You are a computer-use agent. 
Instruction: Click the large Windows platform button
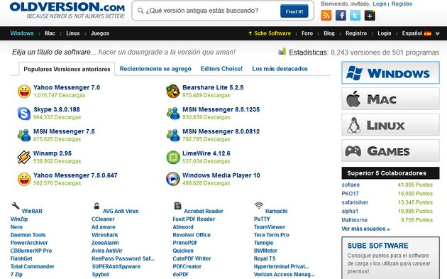tap(390, 72)
